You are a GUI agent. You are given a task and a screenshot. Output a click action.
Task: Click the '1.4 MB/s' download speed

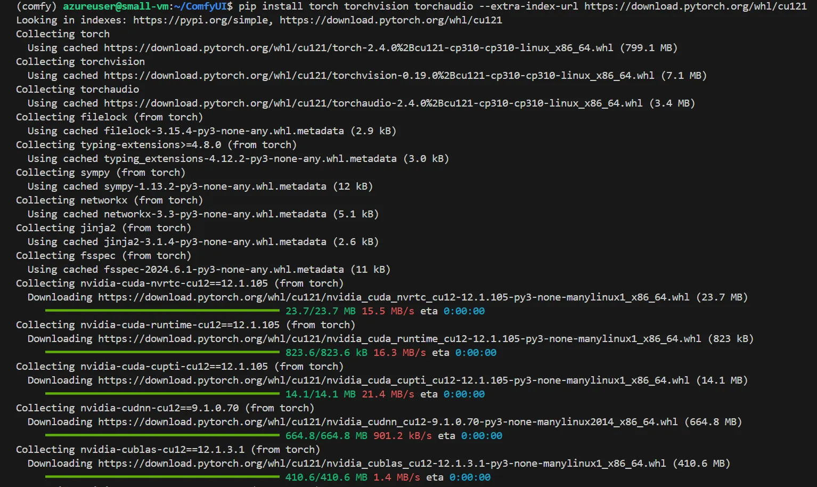[397, 477]
